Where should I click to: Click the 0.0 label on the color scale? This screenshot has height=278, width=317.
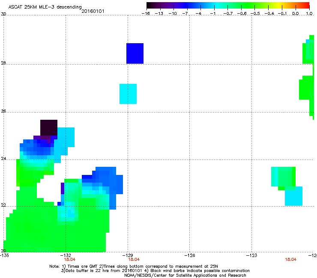point(296,14)
